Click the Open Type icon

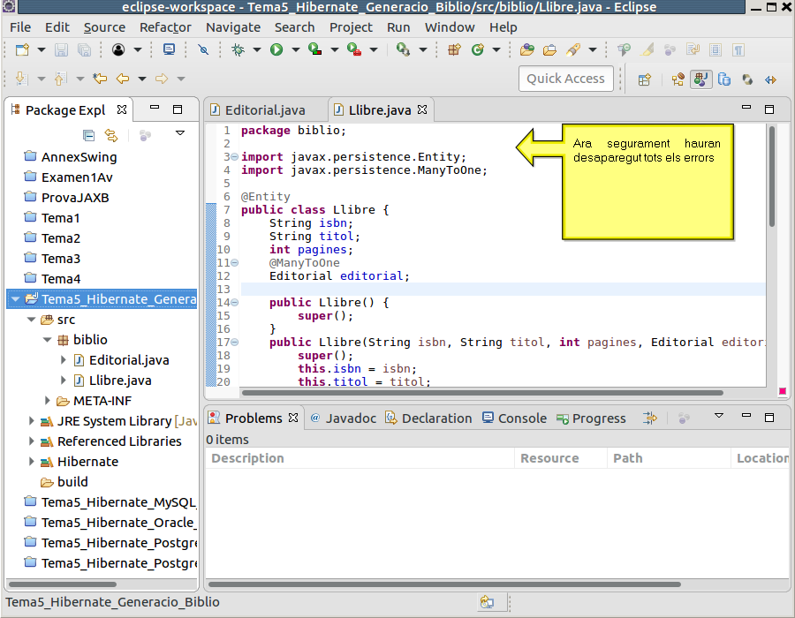click(x=527, y=49)
